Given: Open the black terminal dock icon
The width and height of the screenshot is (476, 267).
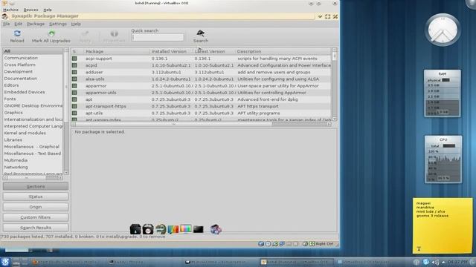Looking at the screenshot, I should (199, 229).
